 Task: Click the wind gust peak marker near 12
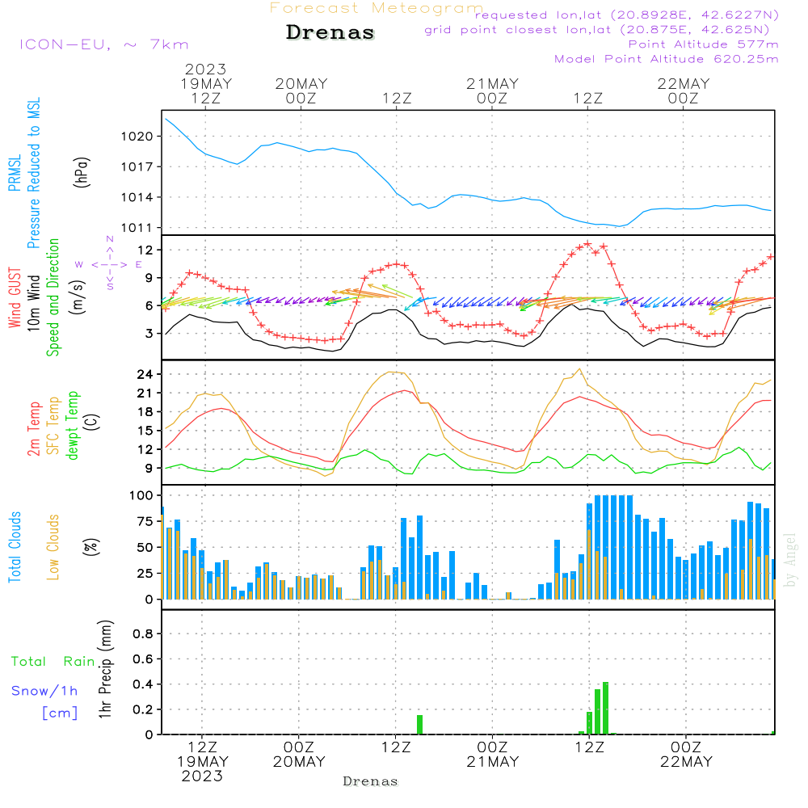tap(588, 244)
